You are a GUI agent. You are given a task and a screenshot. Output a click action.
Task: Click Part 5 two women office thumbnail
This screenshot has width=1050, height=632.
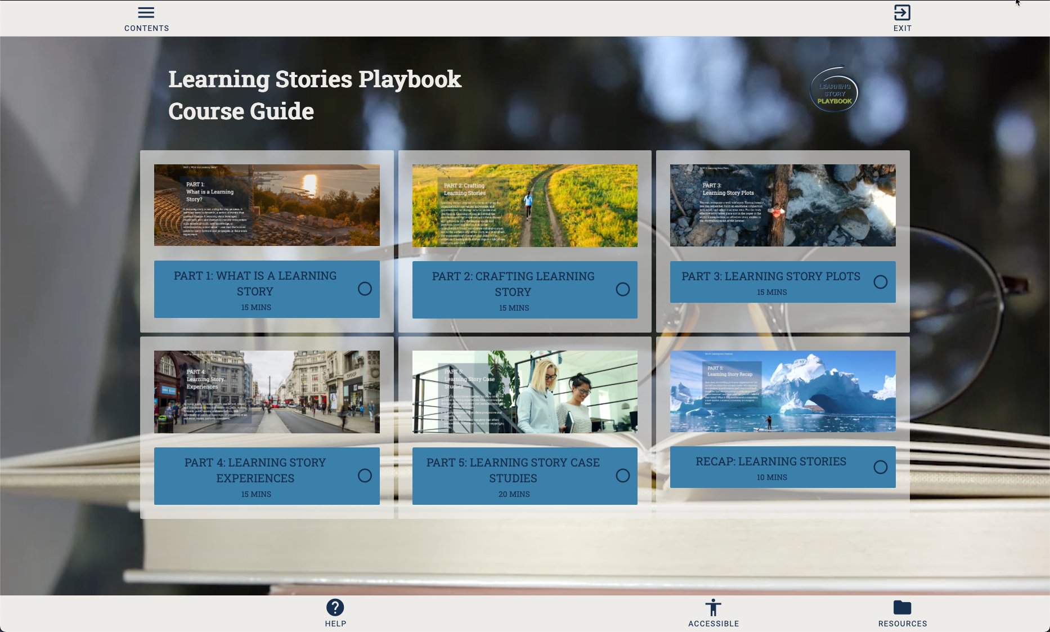point(524,392)
